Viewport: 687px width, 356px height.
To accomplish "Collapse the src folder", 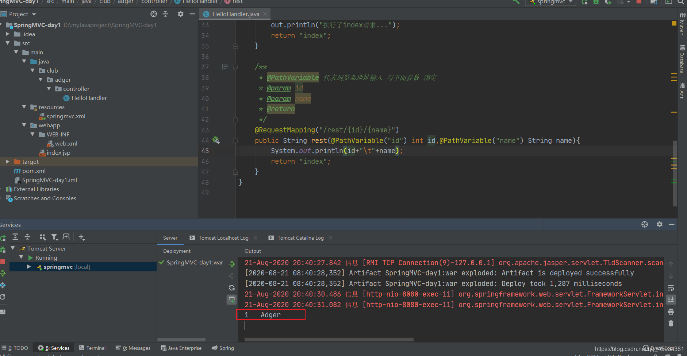I will click(x=7, y=43).
